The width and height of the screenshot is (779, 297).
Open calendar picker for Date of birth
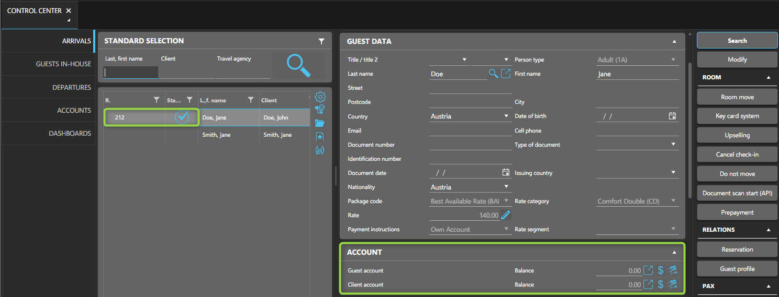pos(673,116)
